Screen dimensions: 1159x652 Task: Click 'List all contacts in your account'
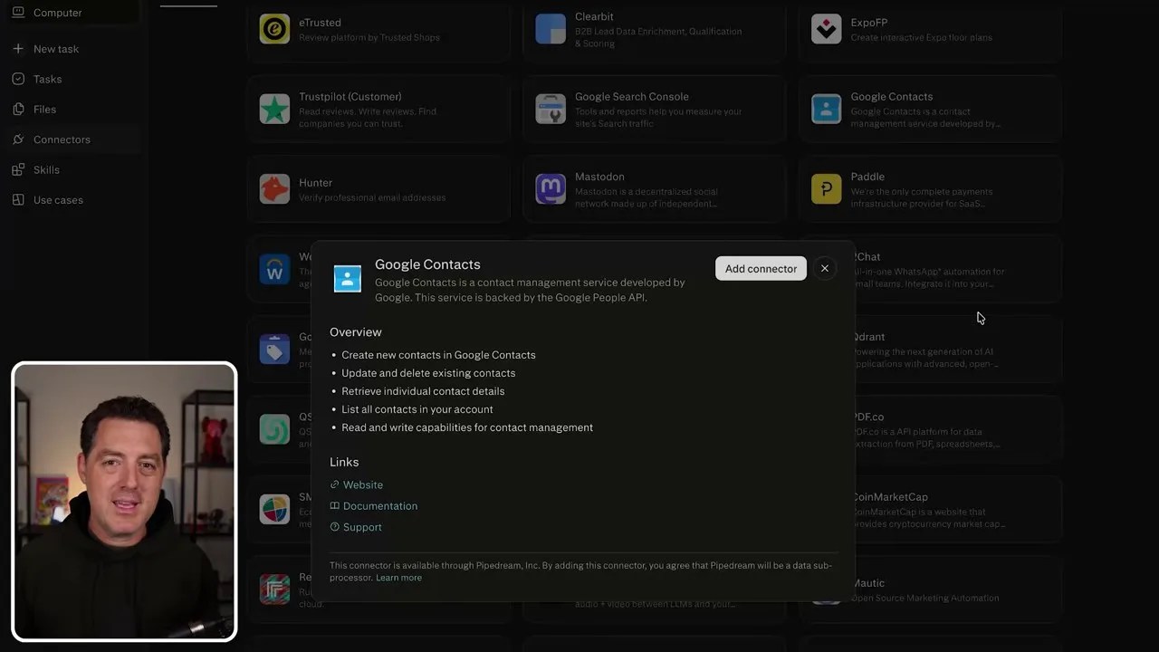tap(417, 409)
